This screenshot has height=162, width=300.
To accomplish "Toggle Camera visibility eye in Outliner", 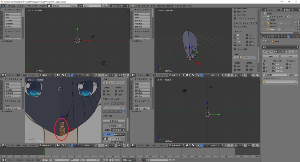I will tap(292, 23).
